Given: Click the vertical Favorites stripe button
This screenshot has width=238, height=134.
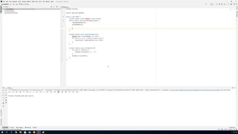Looking at the screenshot, I should coord(1,122).
